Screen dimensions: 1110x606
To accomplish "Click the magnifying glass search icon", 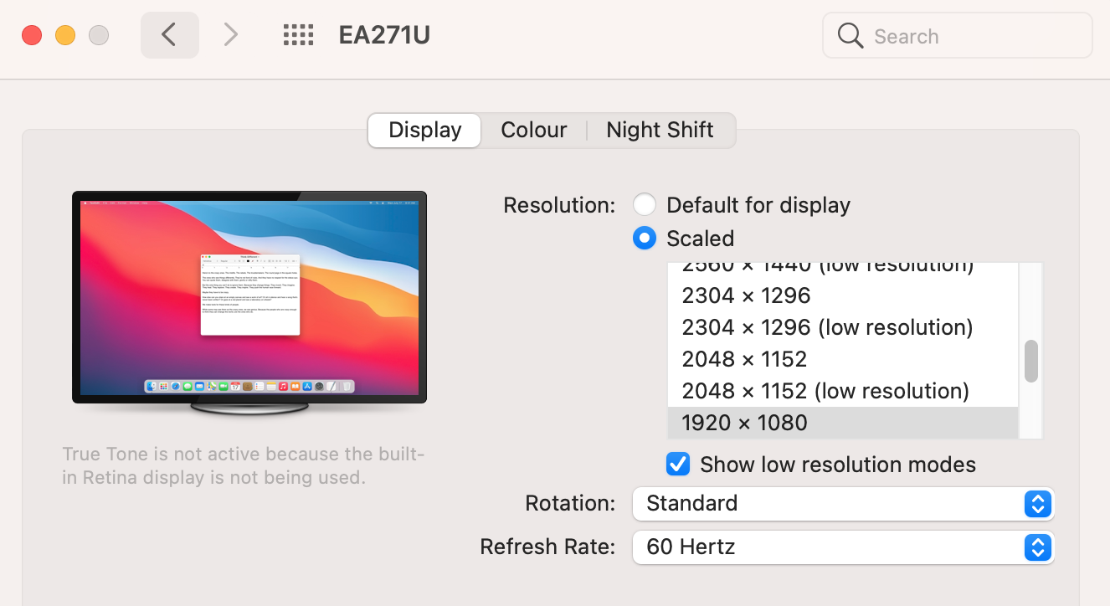I will pyautogui.click(x=850, y=36).
